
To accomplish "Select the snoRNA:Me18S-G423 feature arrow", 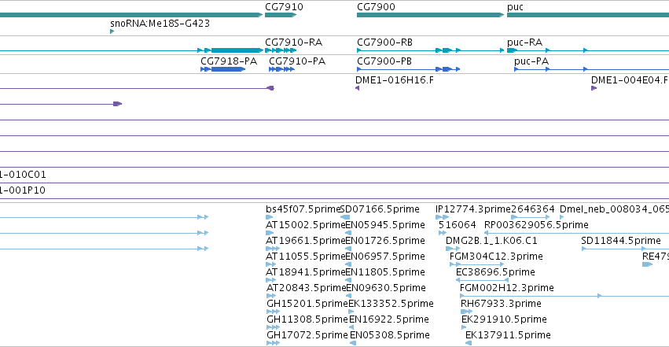I will pyautogui.click(x=112, y=31).
